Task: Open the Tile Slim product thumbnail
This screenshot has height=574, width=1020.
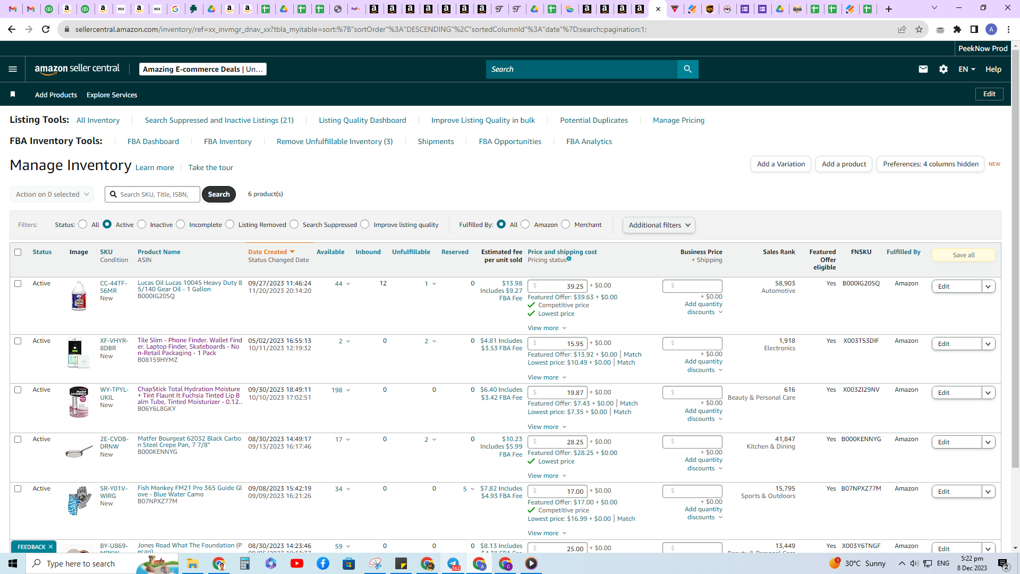Action: (79, 353)
